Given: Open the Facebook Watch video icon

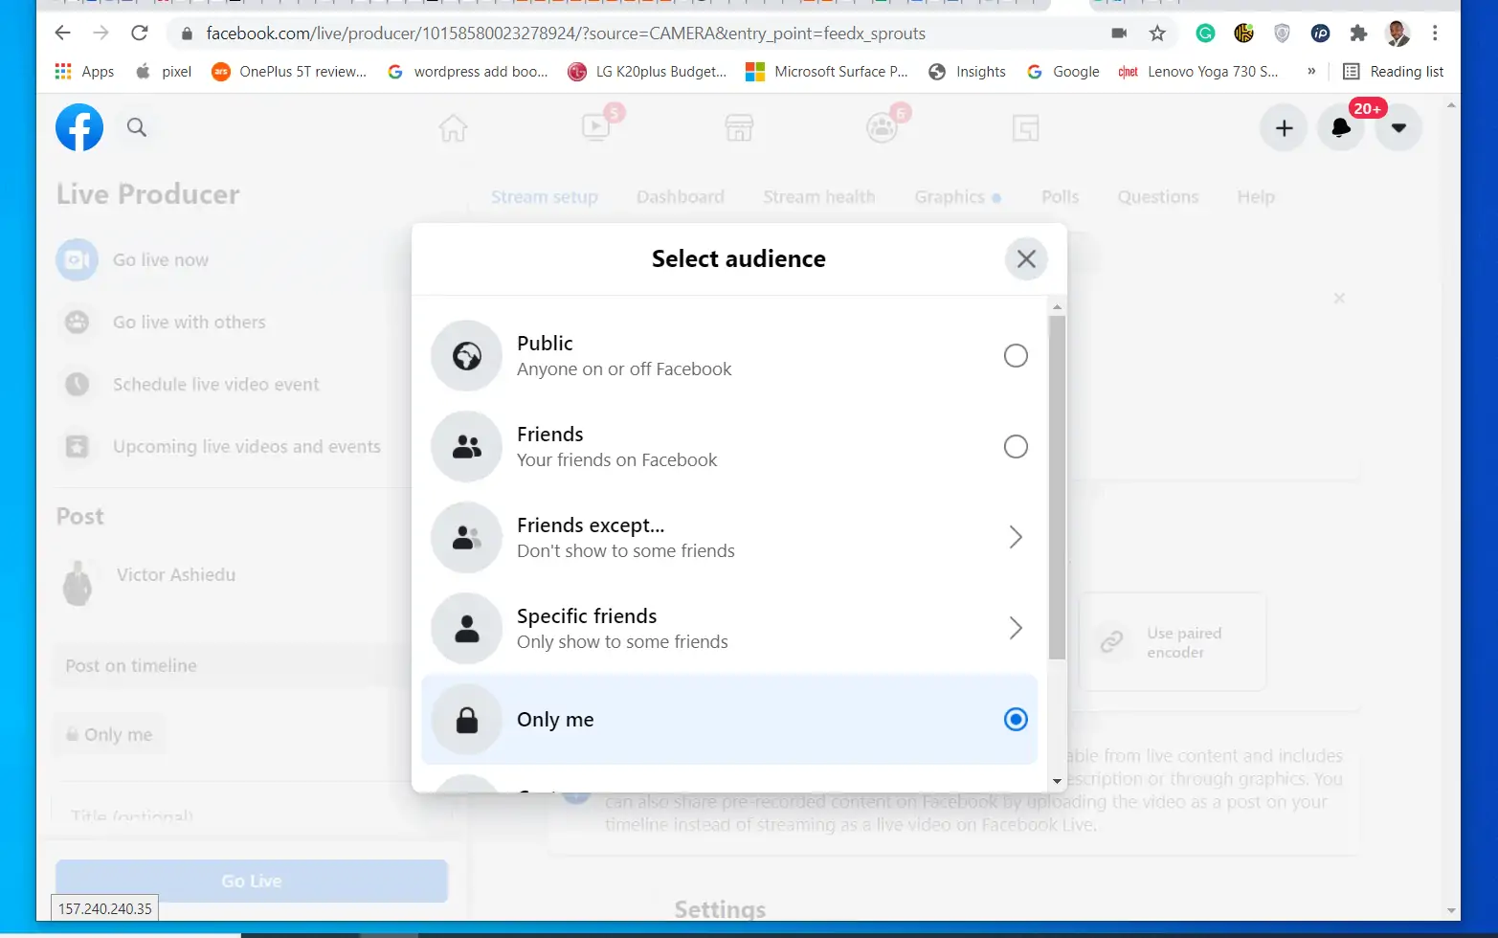Looking at the screenshot, I should tap(596, 127).
